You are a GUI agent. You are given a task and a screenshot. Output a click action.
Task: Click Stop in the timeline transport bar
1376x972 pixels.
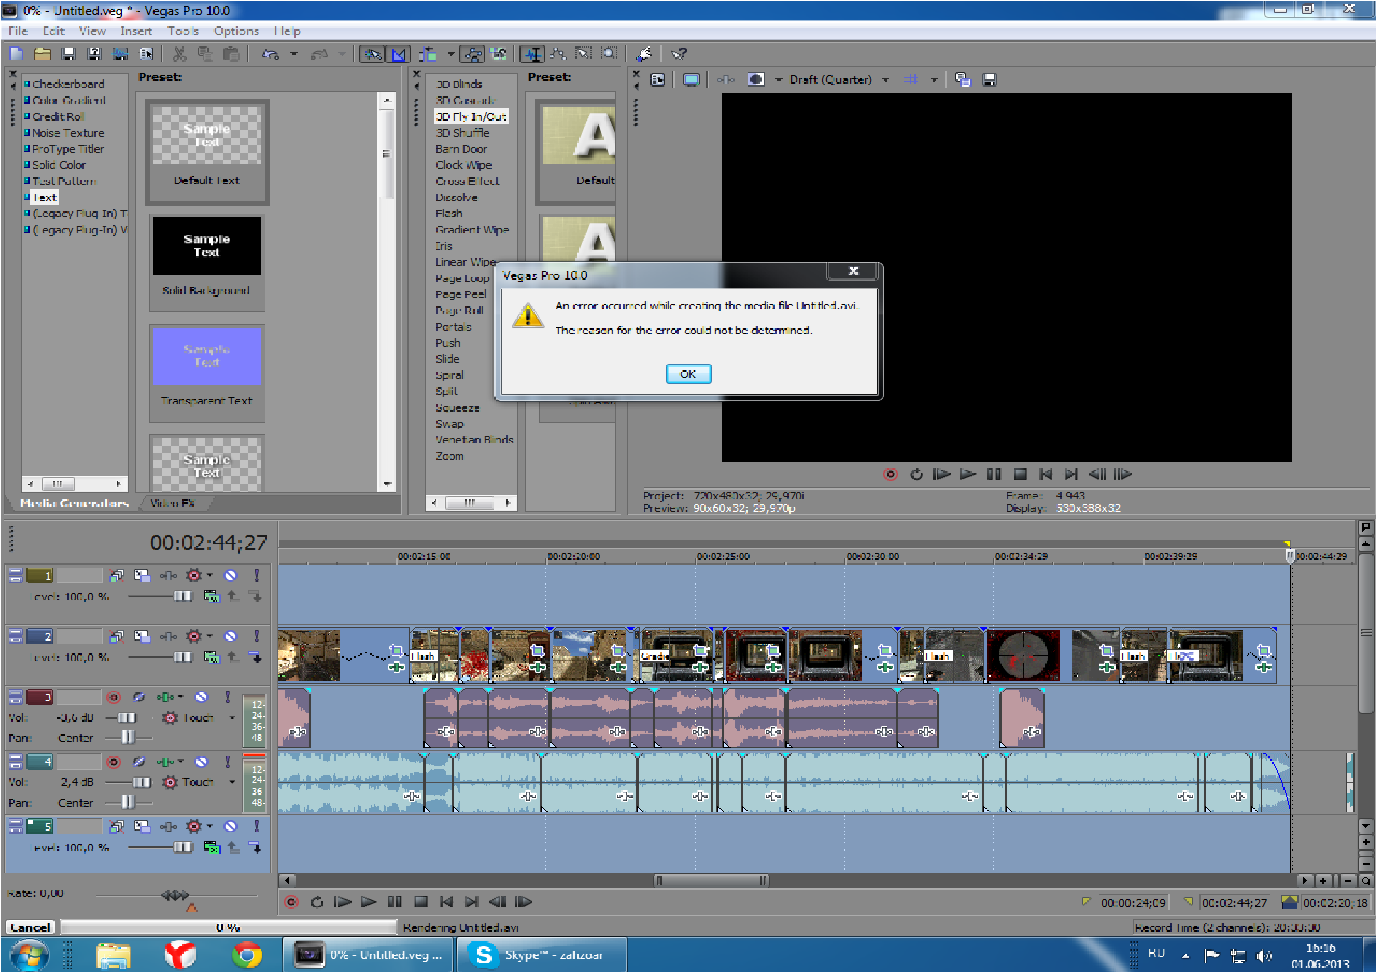click(x=421, y=902)
